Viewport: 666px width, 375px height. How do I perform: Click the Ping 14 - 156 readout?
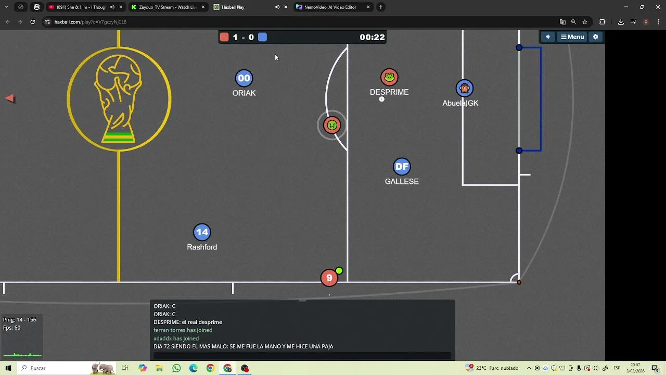20,320
